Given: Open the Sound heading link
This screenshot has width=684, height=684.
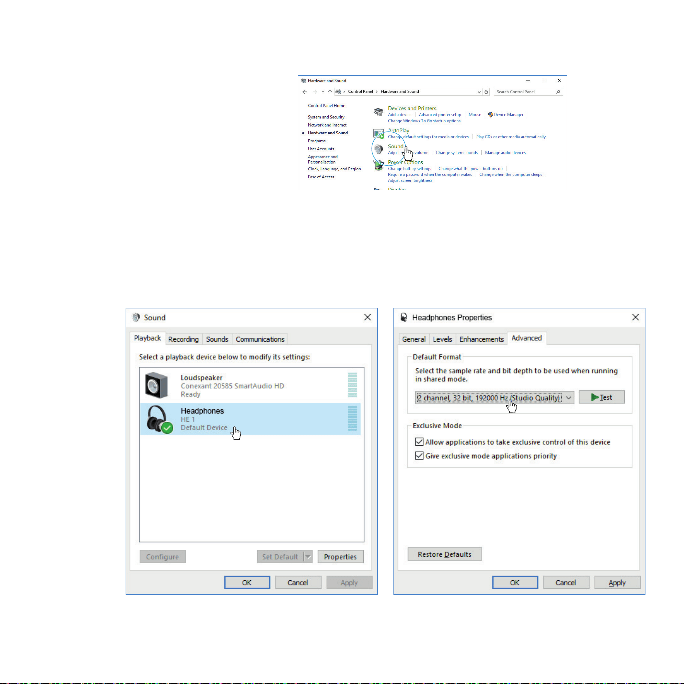Looking at the screenshot, I should click(x=395, y=146).
